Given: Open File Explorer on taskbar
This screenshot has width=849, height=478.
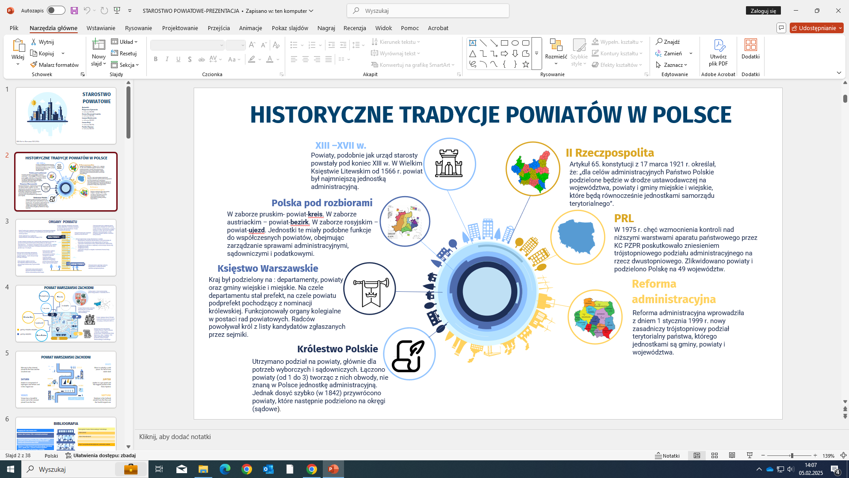Looking at the screenshot, I should coord(203,469).
